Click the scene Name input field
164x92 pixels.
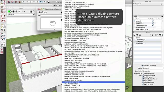click(153, 68)
